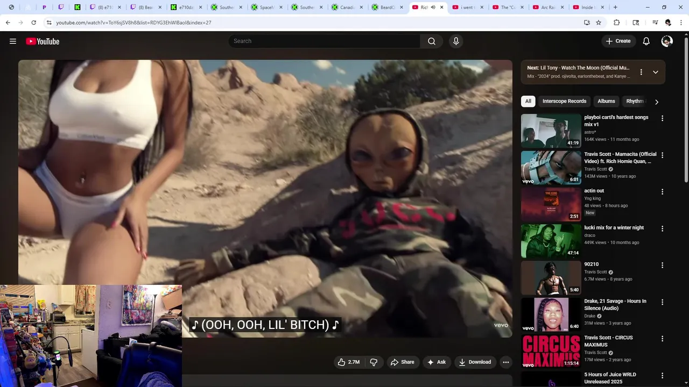Open the YouTube account avatar menu
Viewport: 689px width, 387px height.
pos(667,41)
